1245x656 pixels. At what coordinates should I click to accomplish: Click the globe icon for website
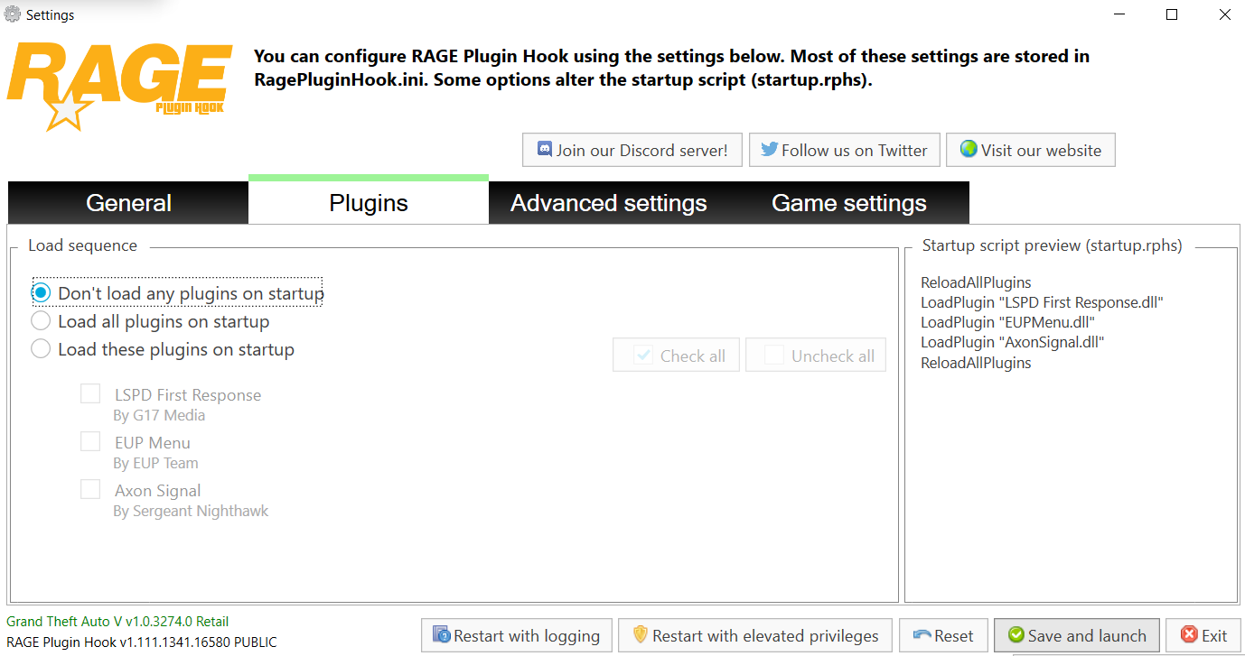point(969,150)
